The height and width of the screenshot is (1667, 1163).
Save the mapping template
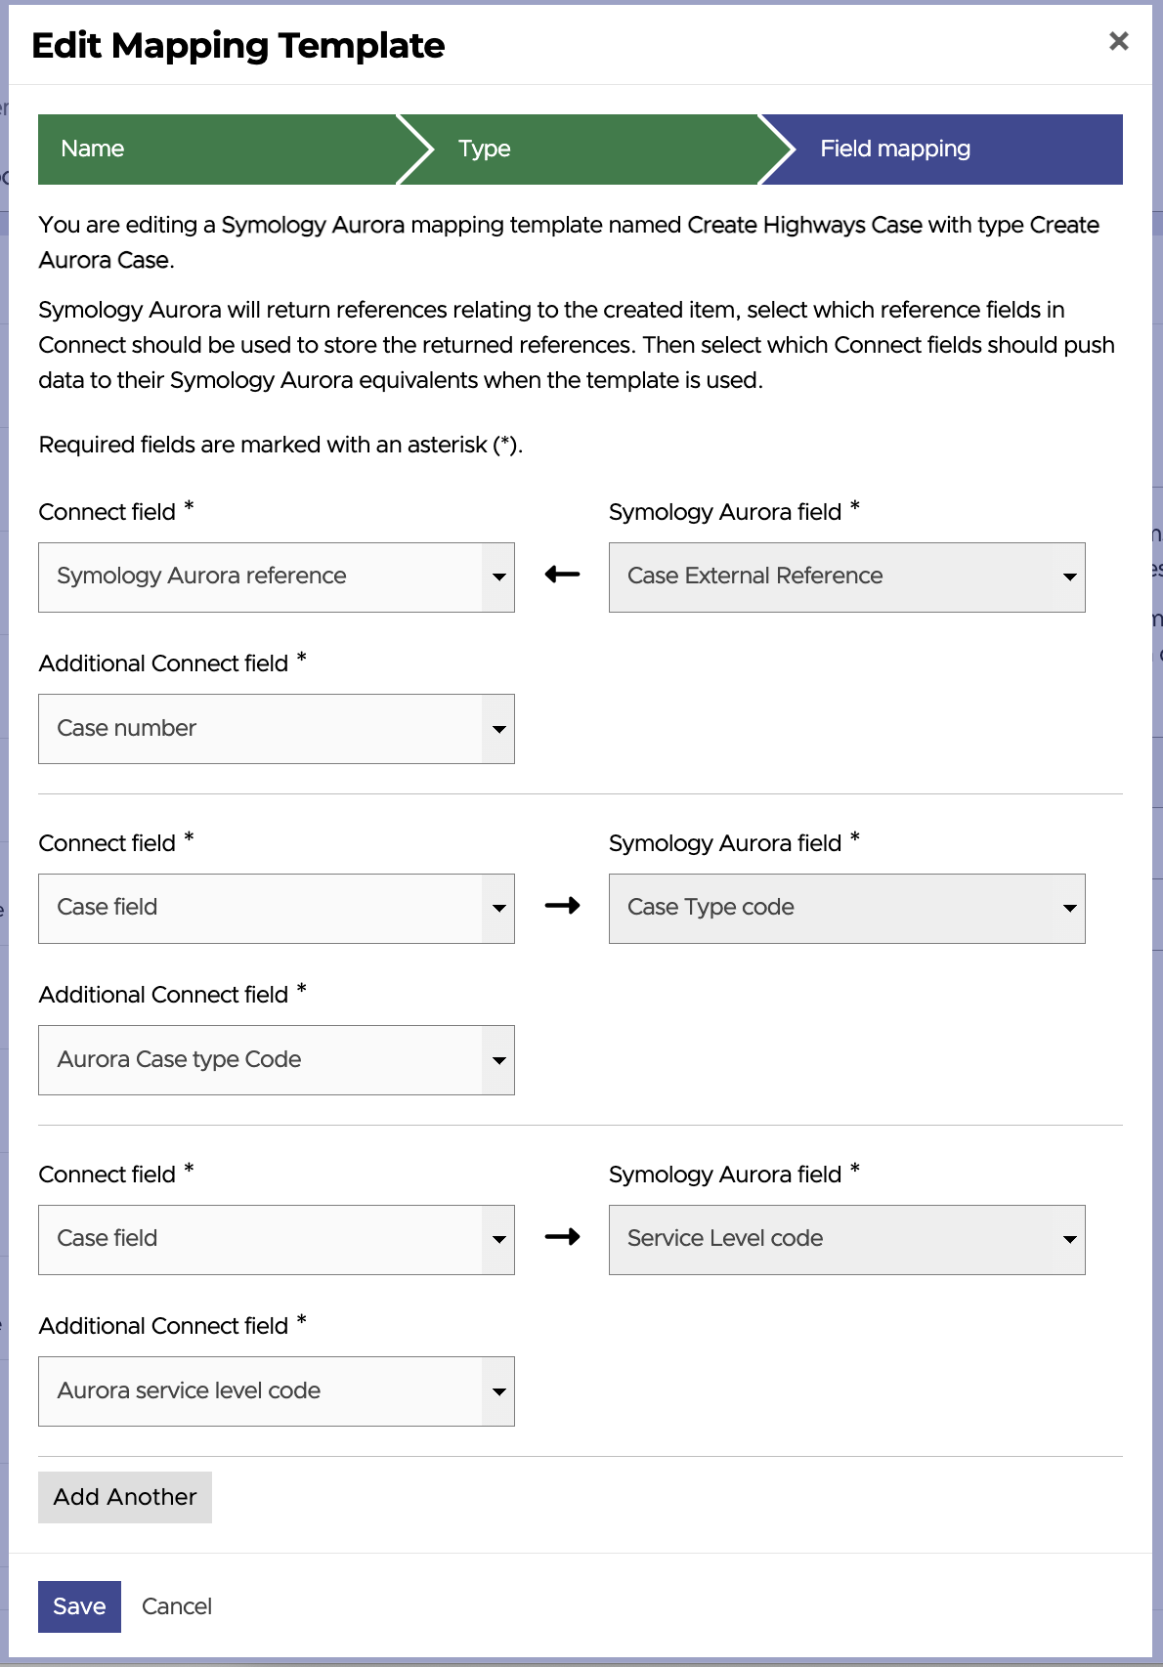(x=79, y=1606)
